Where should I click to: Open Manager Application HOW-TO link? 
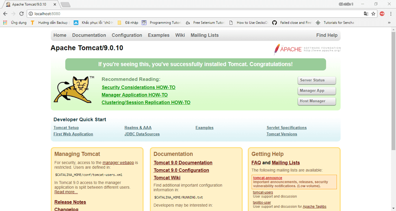(134, 95)
